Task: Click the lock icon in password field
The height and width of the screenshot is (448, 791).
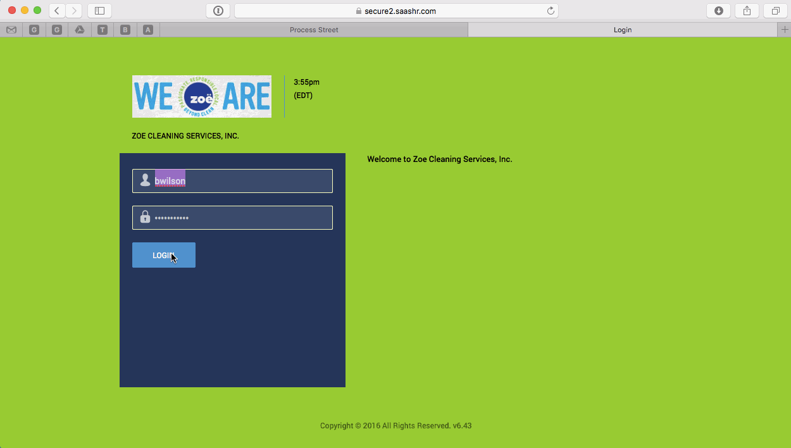Action: [145, 217]
